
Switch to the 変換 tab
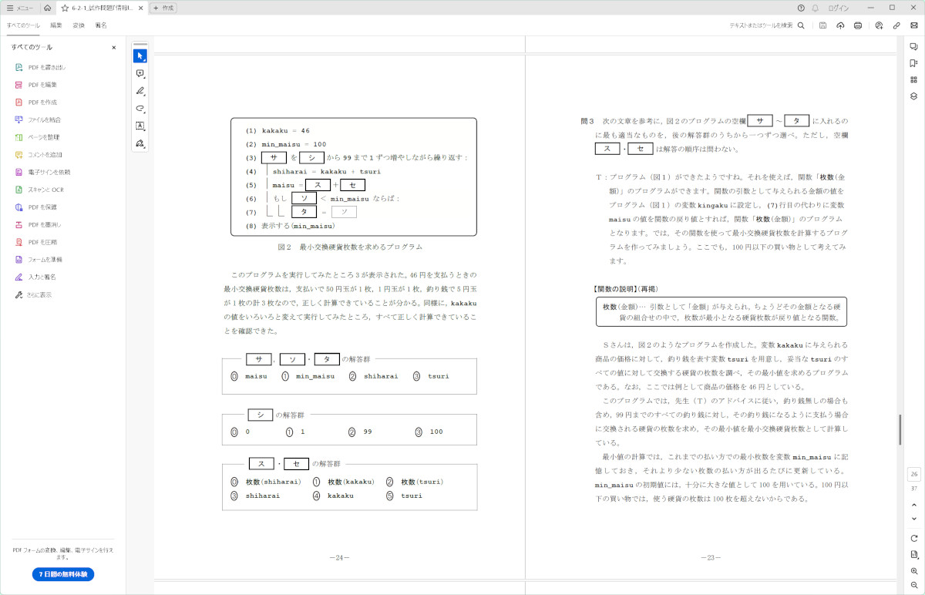[x=79, y=25]
